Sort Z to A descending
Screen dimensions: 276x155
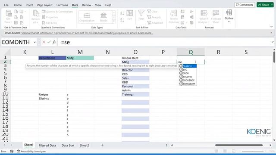(x=122, y=20)
